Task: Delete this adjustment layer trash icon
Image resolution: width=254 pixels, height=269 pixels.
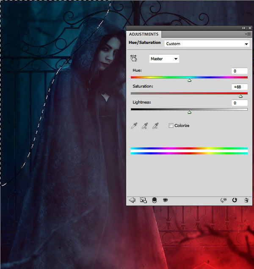Action: tap(246, 200)
